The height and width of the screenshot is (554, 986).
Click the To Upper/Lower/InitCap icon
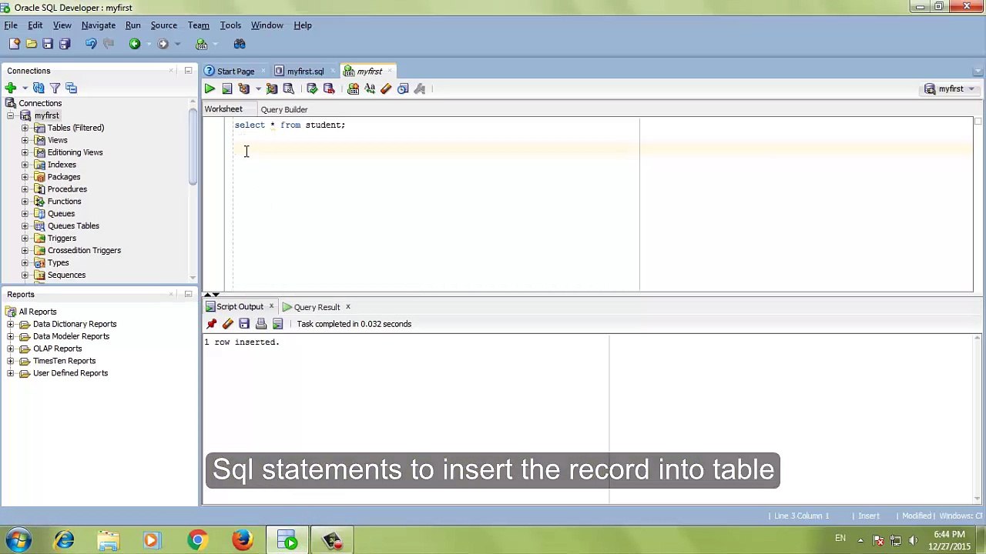click(370, 89)
